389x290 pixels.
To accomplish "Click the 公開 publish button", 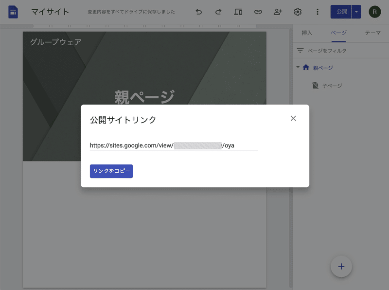I will pos(341,12).
